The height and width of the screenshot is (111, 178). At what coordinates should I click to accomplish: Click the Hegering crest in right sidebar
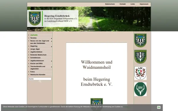140,41
